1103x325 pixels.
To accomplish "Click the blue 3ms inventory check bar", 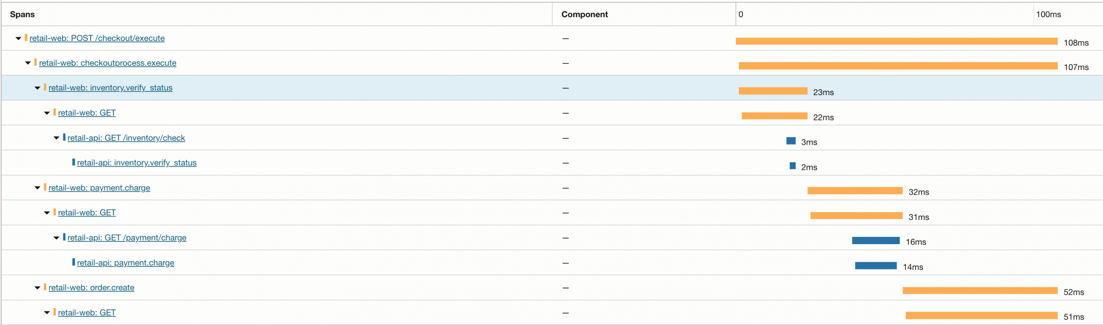I will click(x=791, y=141).
